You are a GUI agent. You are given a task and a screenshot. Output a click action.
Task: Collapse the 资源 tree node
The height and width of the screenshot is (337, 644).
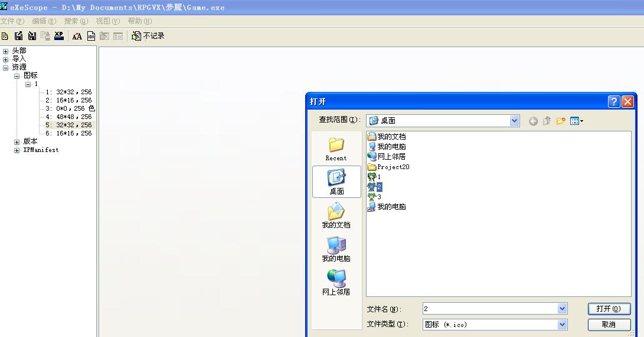point(5,68)
